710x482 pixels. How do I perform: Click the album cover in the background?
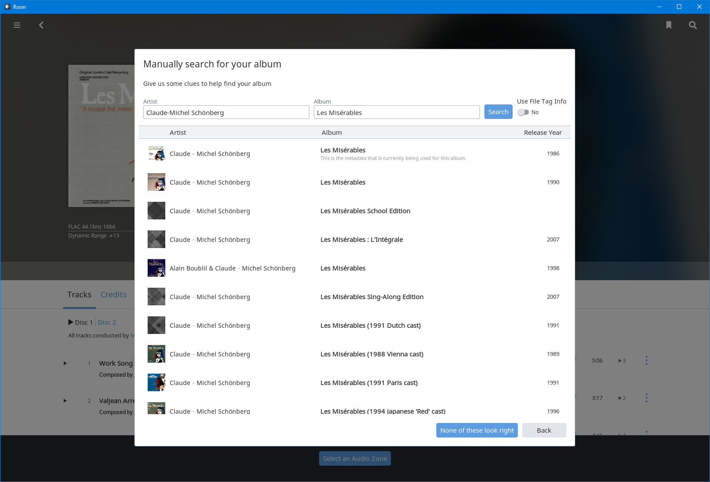coord(101,136)
